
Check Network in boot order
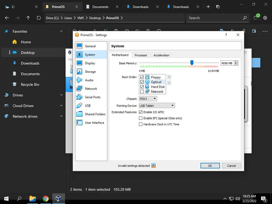tap(142, 91)
